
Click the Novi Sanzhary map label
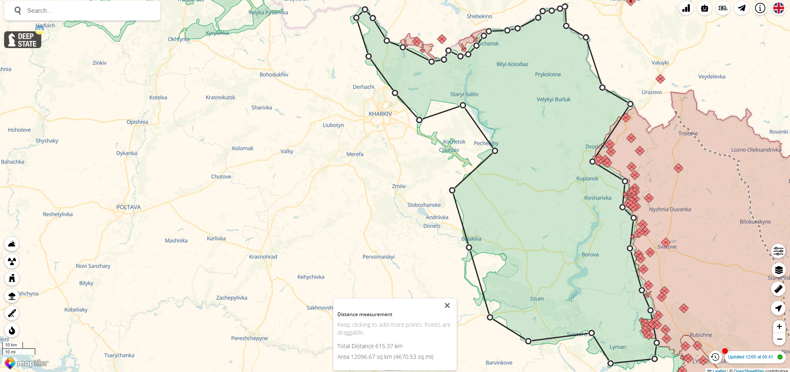click(93, 266)
